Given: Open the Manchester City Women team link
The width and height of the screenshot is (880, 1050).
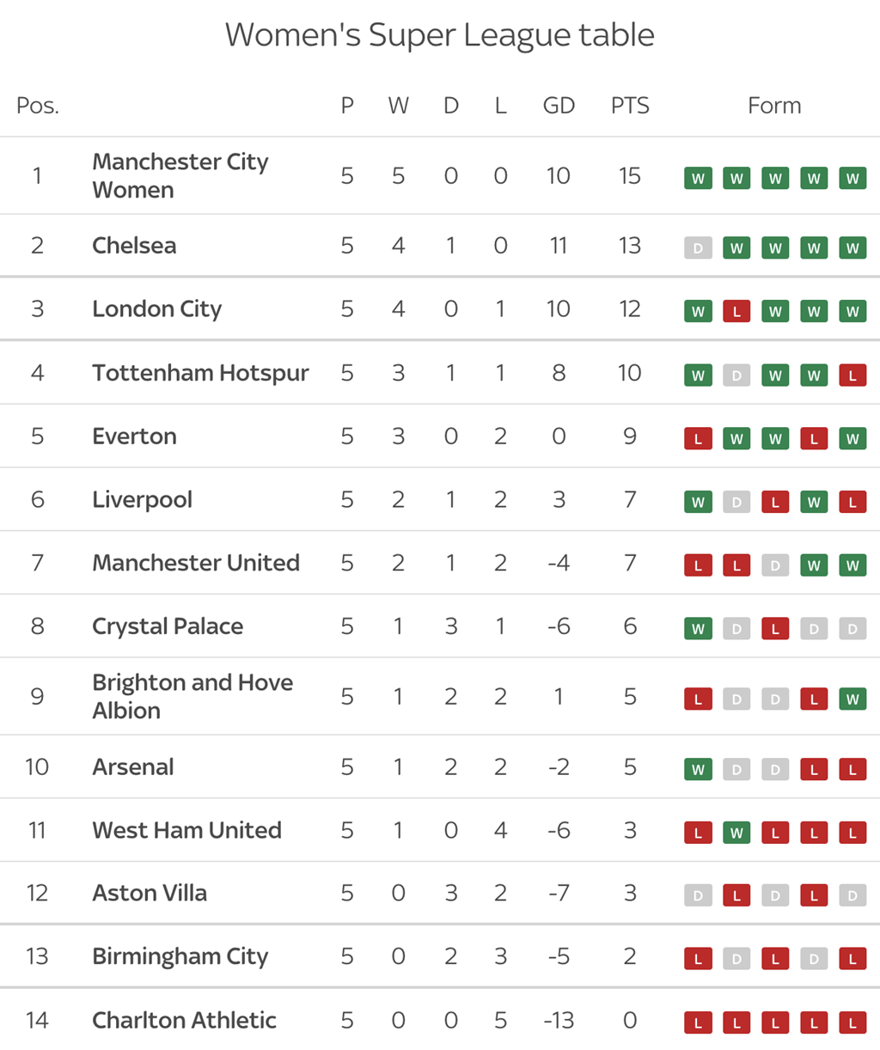Looking at the screenshot, I should coord(180,175).
